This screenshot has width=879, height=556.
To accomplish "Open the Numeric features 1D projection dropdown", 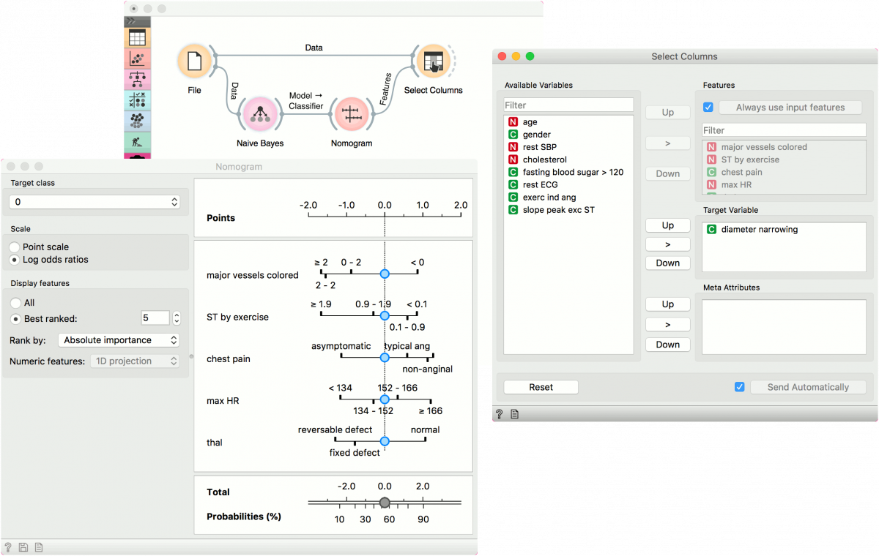I will pos(135,360).
